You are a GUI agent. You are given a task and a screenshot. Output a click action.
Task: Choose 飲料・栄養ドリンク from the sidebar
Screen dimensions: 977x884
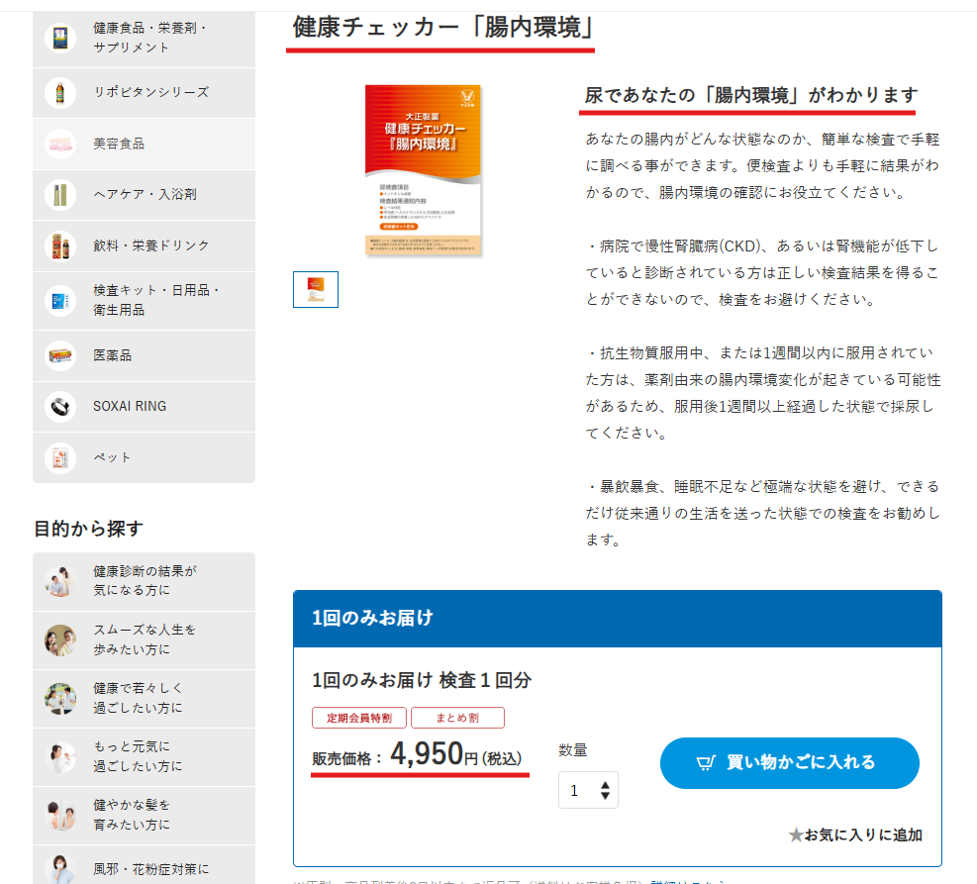click(x=144, y=246)
